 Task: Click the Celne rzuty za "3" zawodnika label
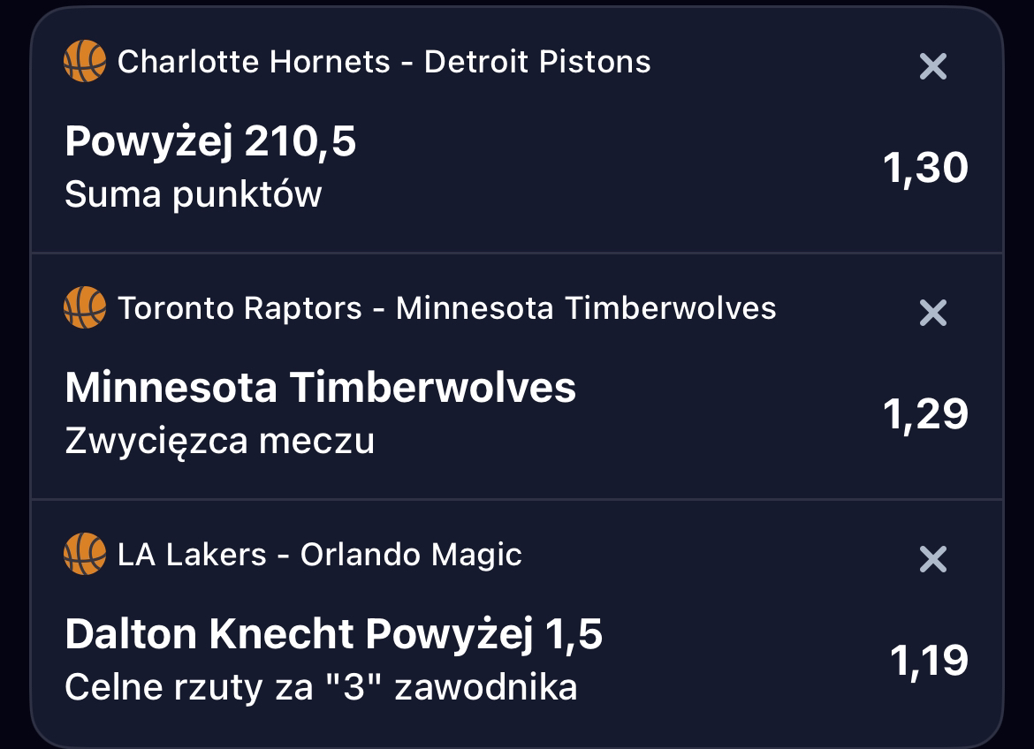[x=320, y=687]
